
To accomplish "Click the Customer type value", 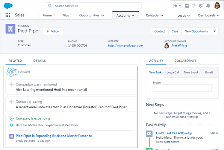I will coord(24,45).
